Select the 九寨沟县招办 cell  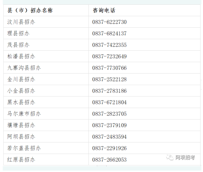[24, 68]
